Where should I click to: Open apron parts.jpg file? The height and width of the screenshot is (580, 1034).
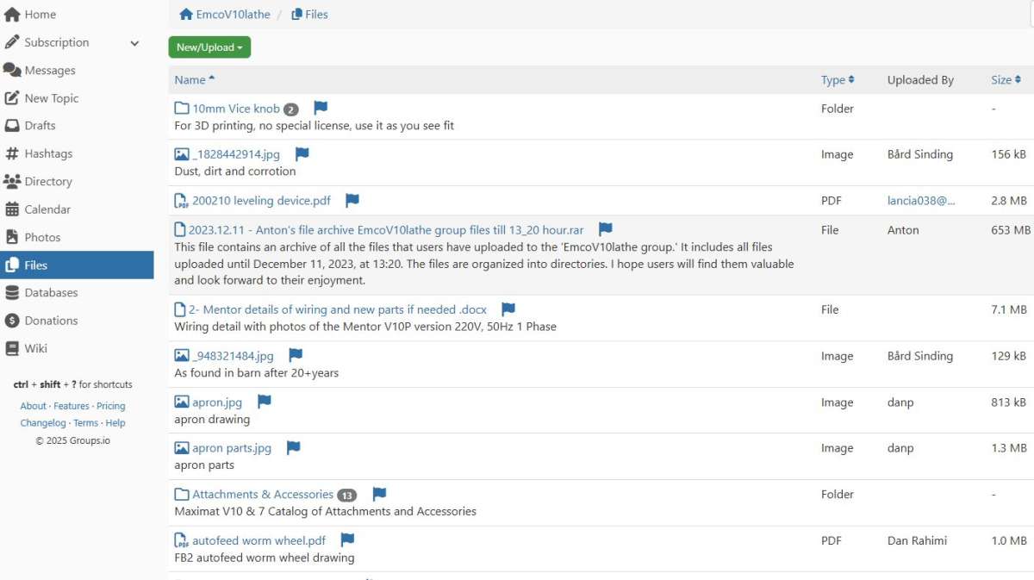[232, 448]
